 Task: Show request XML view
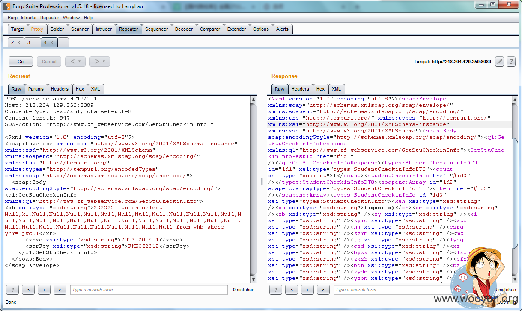(x=96, y=89)
